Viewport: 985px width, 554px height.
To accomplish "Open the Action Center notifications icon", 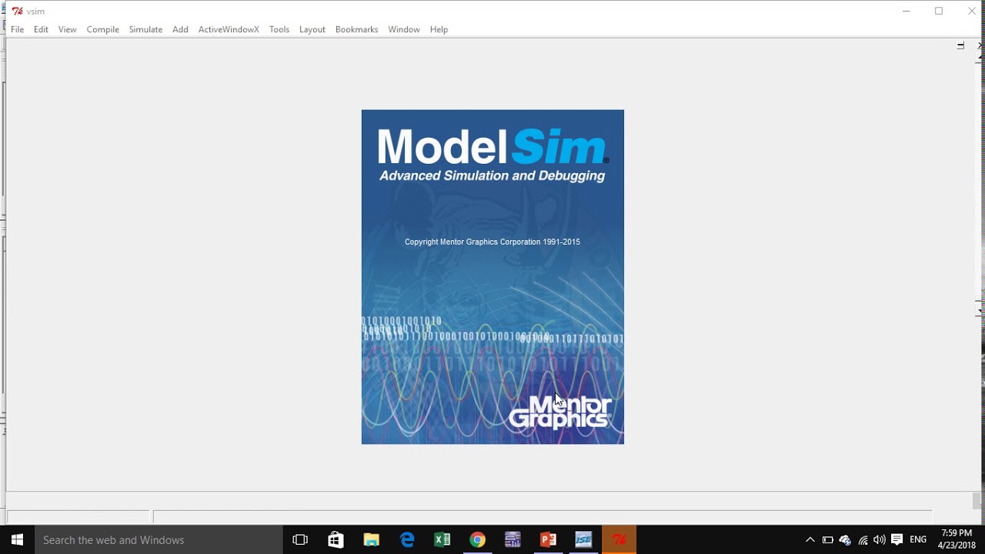I will tap(897, 540).
